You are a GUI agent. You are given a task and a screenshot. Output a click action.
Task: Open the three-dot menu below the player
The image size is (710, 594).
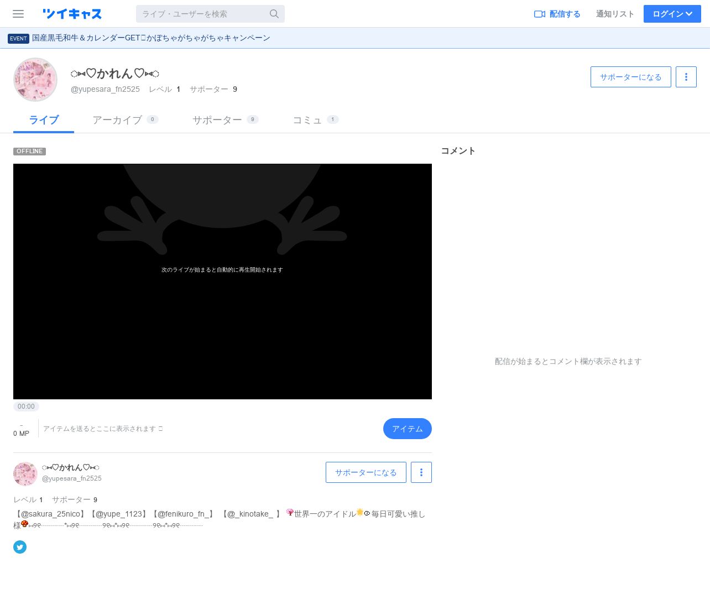[x=421, y=472]
